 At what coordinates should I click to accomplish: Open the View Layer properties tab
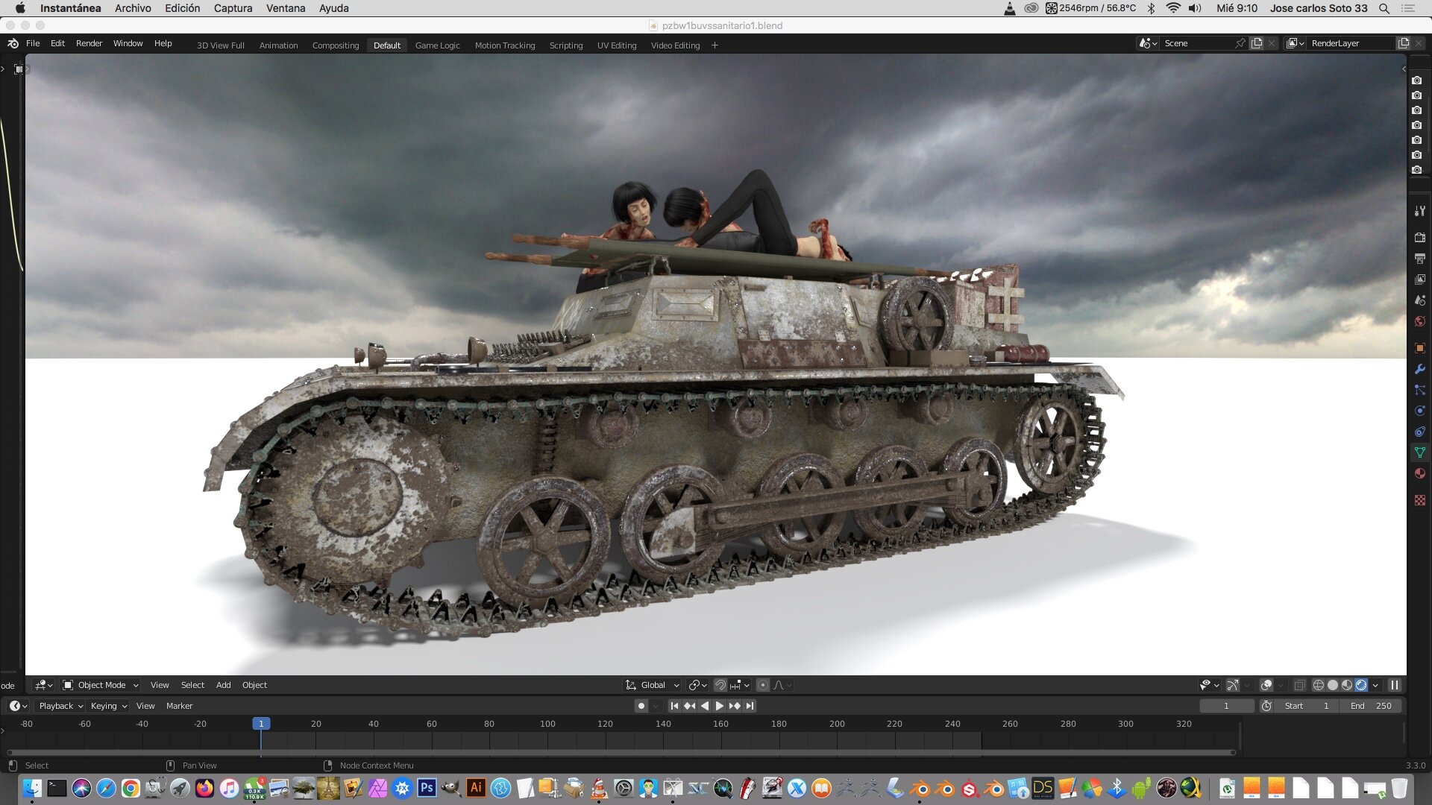pos(1419,280)
